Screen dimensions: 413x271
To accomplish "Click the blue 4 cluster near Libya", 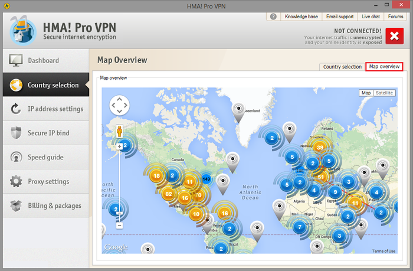I will coord(314,190).
